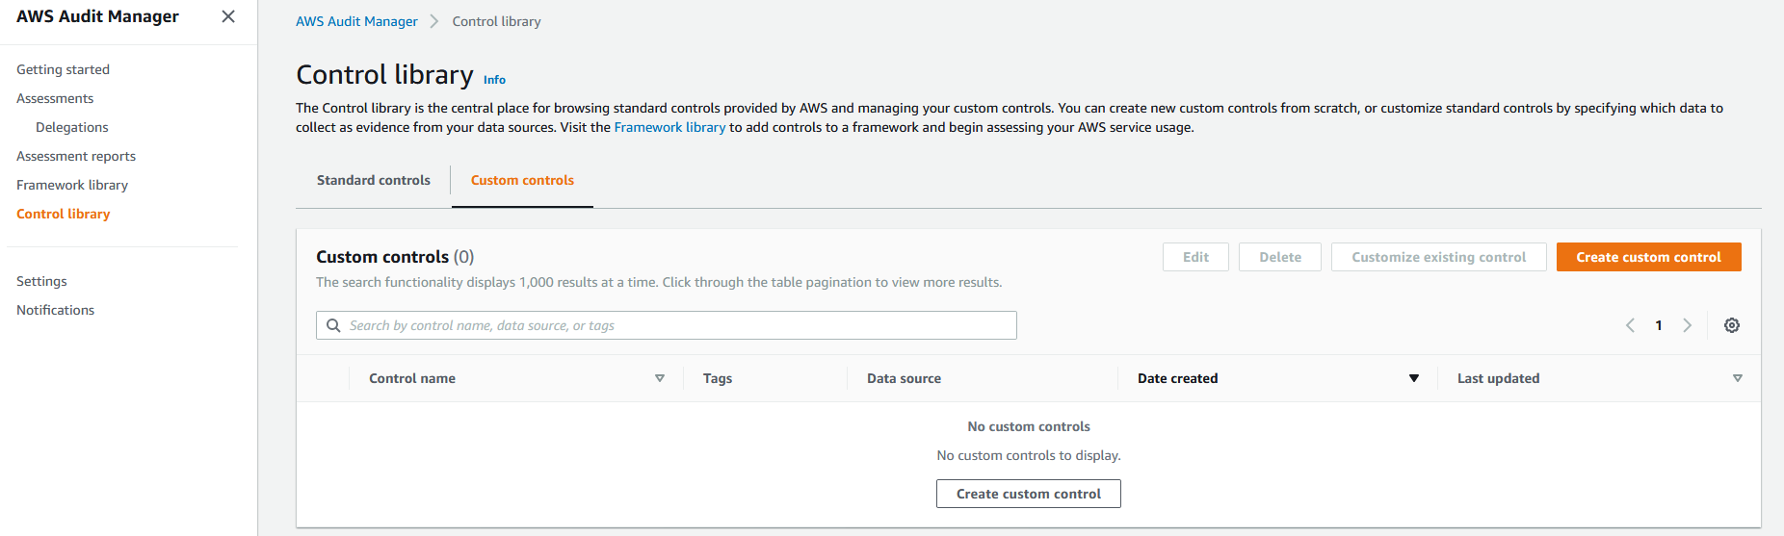Image resolution: width=1784 pixels, height=536 pixels.
Task: Click Control library breadcrumb text
Action: coord(496,21)
